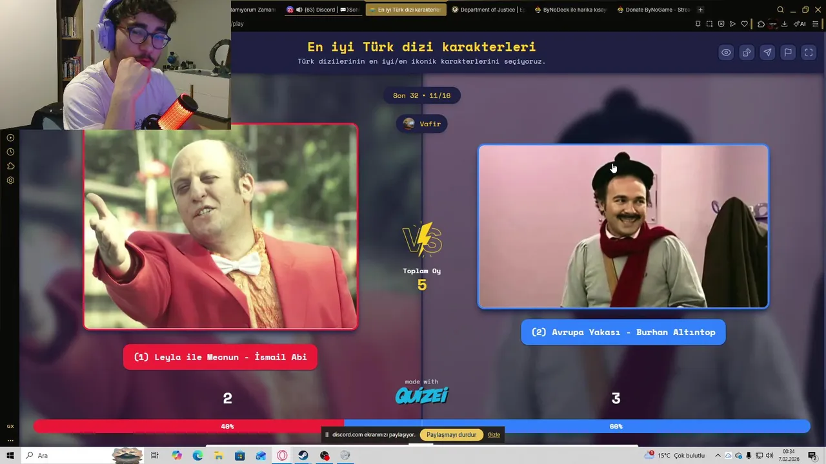Viewport: 826px width, 464px height.
Task: Click the GX icon in sidebar bottom
Action: 10,426
